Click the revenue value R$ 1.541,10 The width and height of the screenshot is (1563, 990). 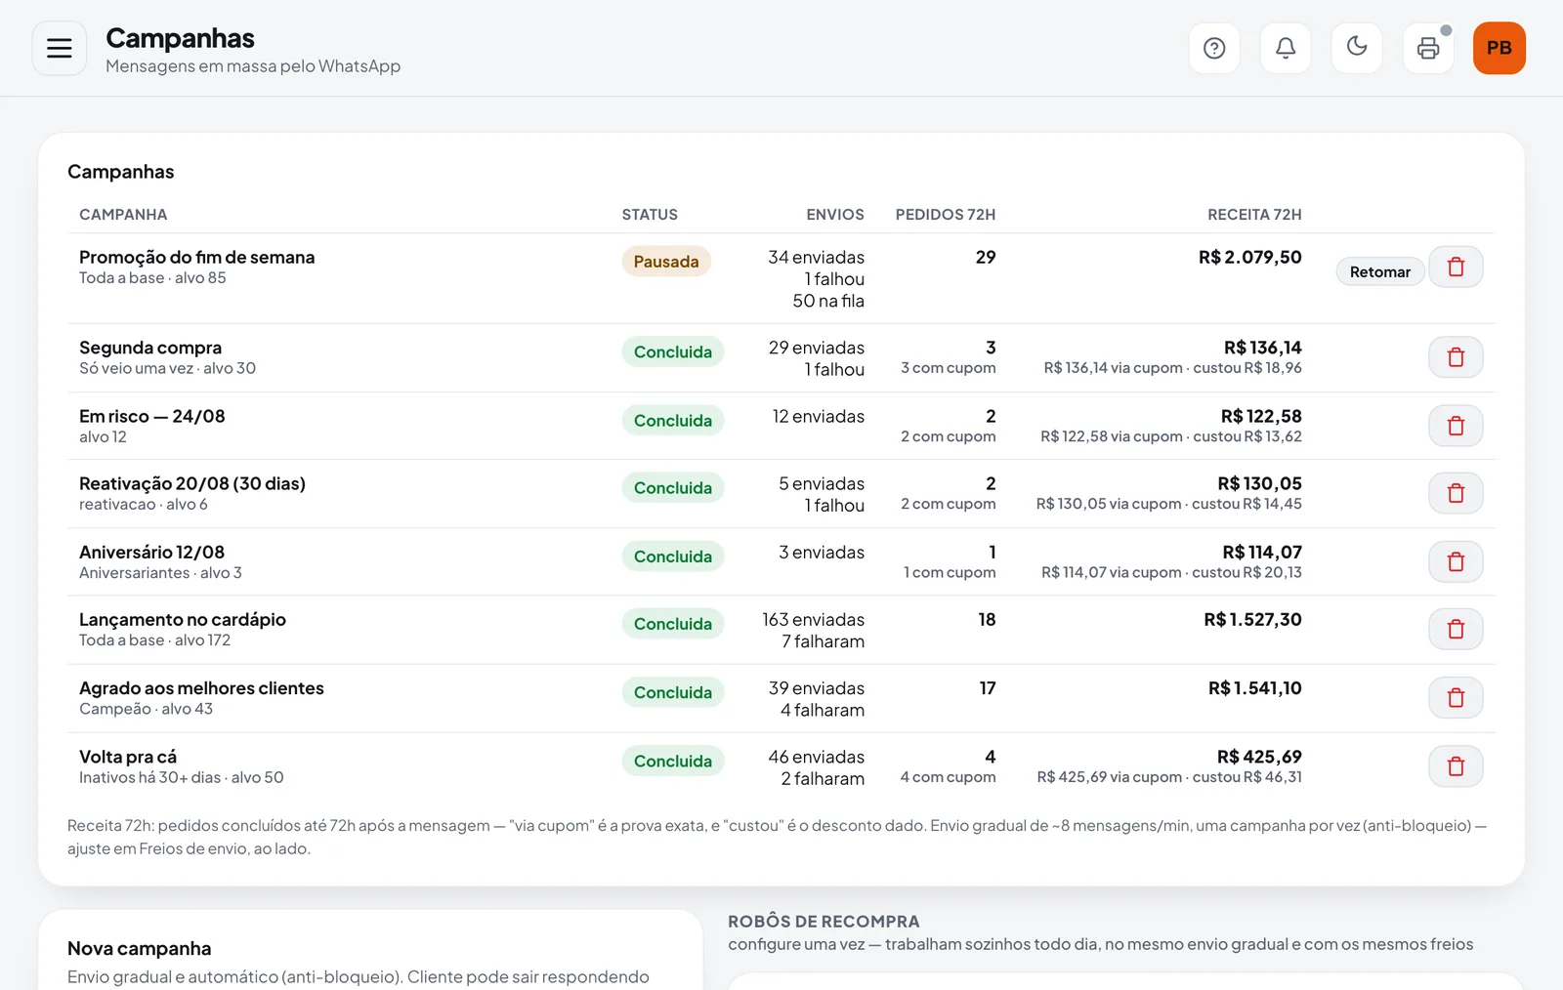pyautogui.click(x=1255, y=687)
